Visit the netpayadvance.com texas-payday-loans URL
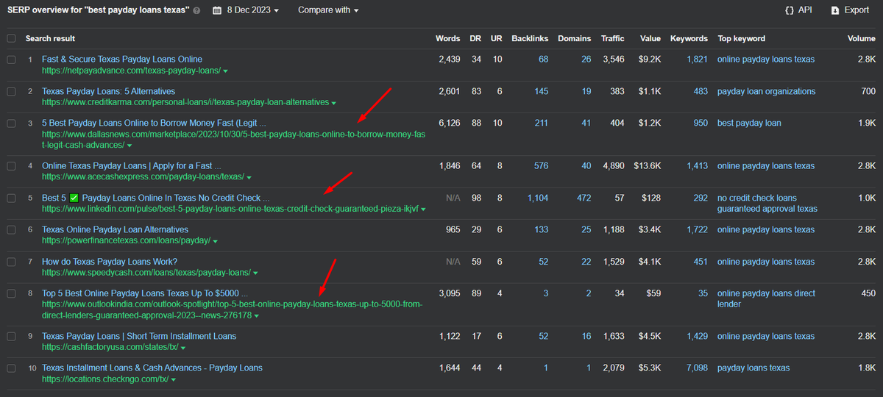Image resolution: width=883 pixels, height=397 pixels. tap(131, 71)
